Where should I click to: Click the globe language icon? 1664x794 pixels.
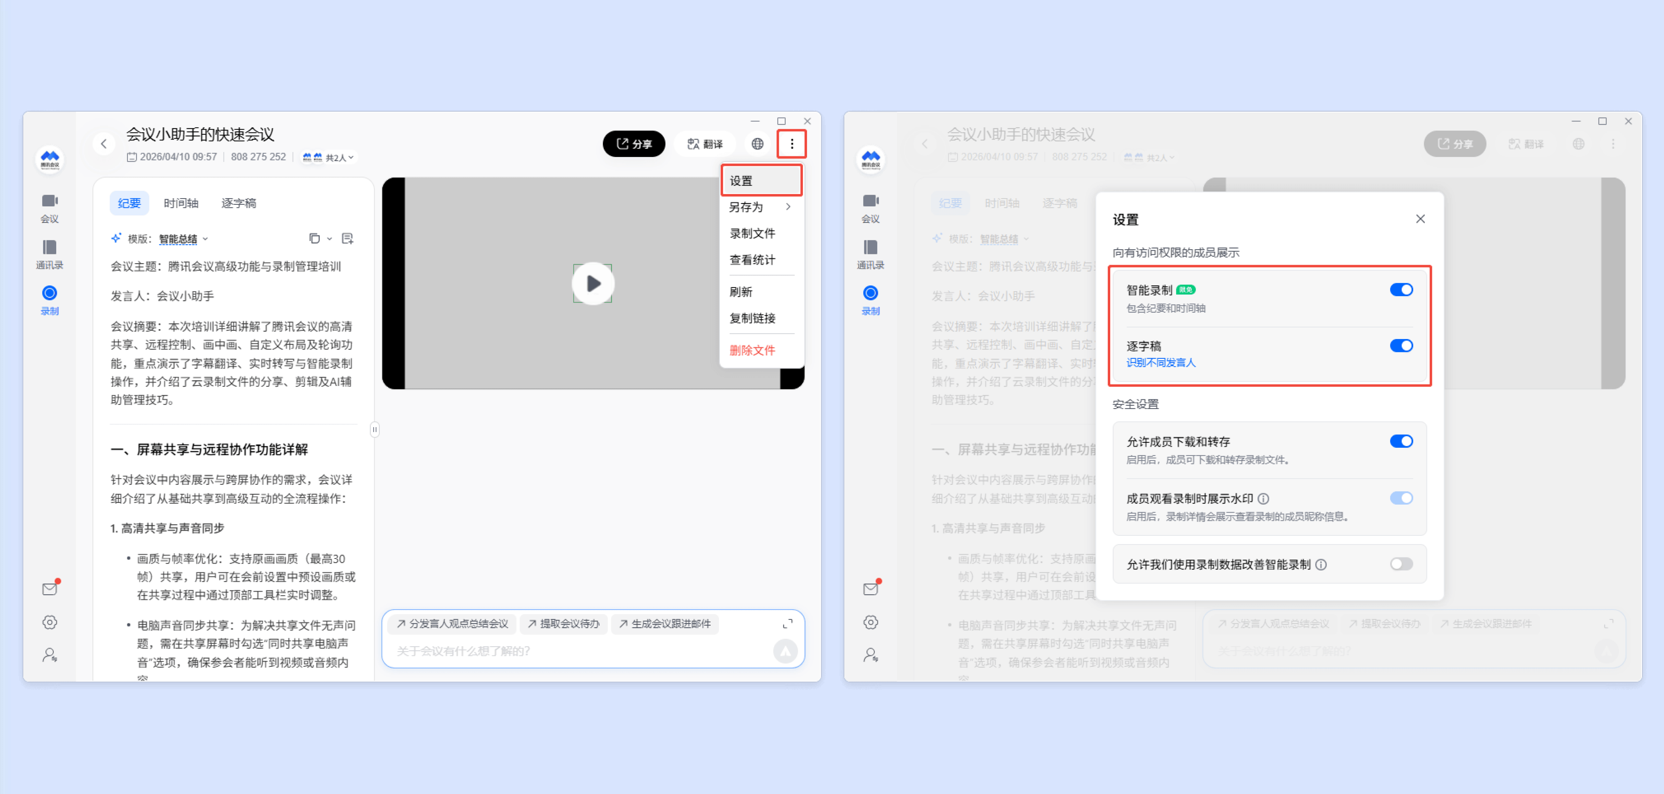coord(757,143)
